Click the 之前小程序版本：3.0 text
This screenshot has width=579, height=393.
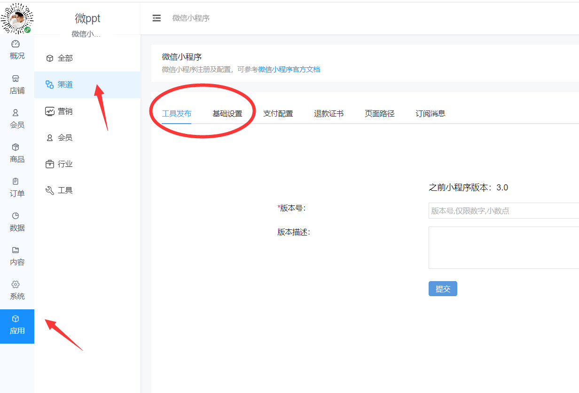click(x=468, y=188)
